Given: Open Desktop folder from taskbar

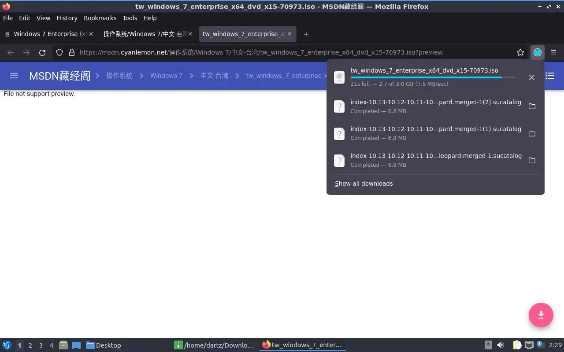Looking at the screenshot, I should (104, 345).
